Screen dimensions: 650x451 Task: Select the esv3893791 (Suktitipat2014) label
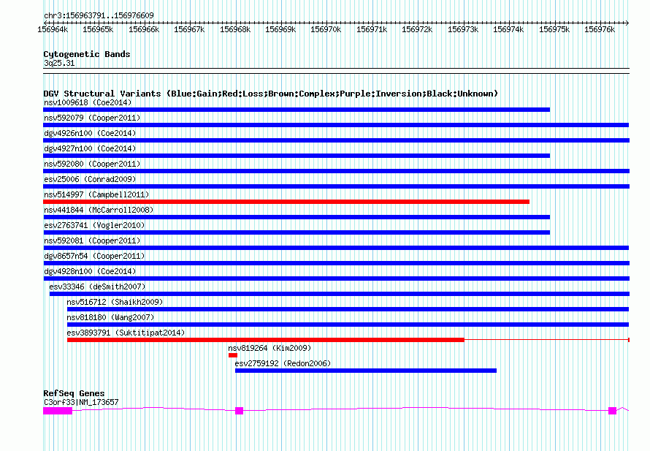(126, 333)
